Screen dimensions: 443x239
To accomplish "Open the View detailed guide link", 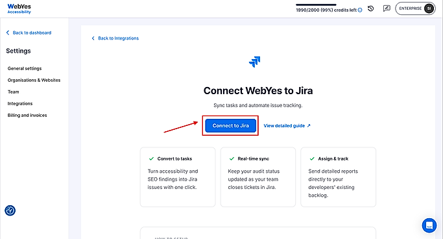I will click(287, 125).
